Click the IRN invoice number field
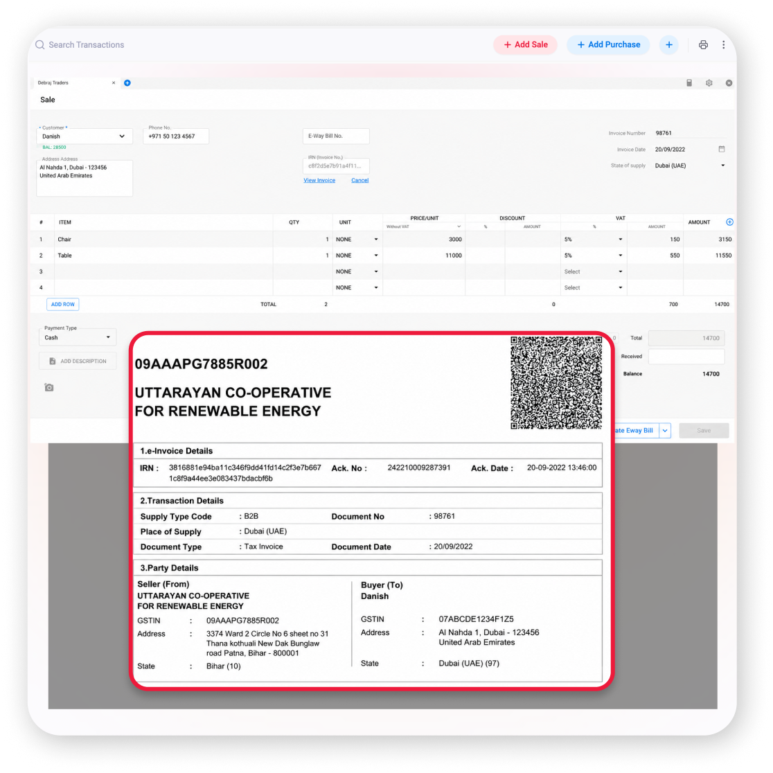 [x=336, y=166]
